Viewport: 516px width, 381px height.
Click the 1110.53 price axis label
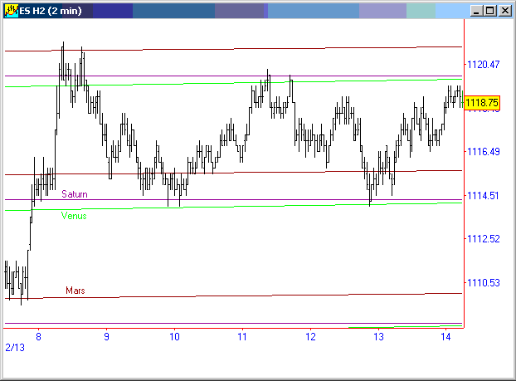482,283
